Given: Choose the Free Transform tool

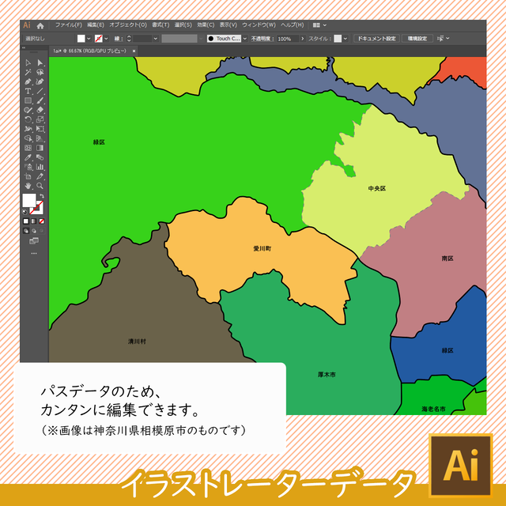Looking at the screenshot, I should [40, 129].
